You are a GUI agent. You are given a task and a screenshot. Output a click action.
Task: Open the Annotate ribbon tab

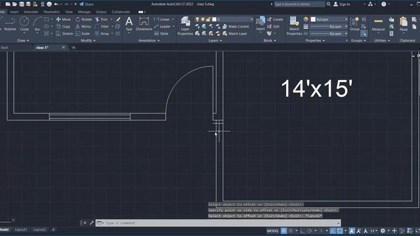click(x=31, y=12)
